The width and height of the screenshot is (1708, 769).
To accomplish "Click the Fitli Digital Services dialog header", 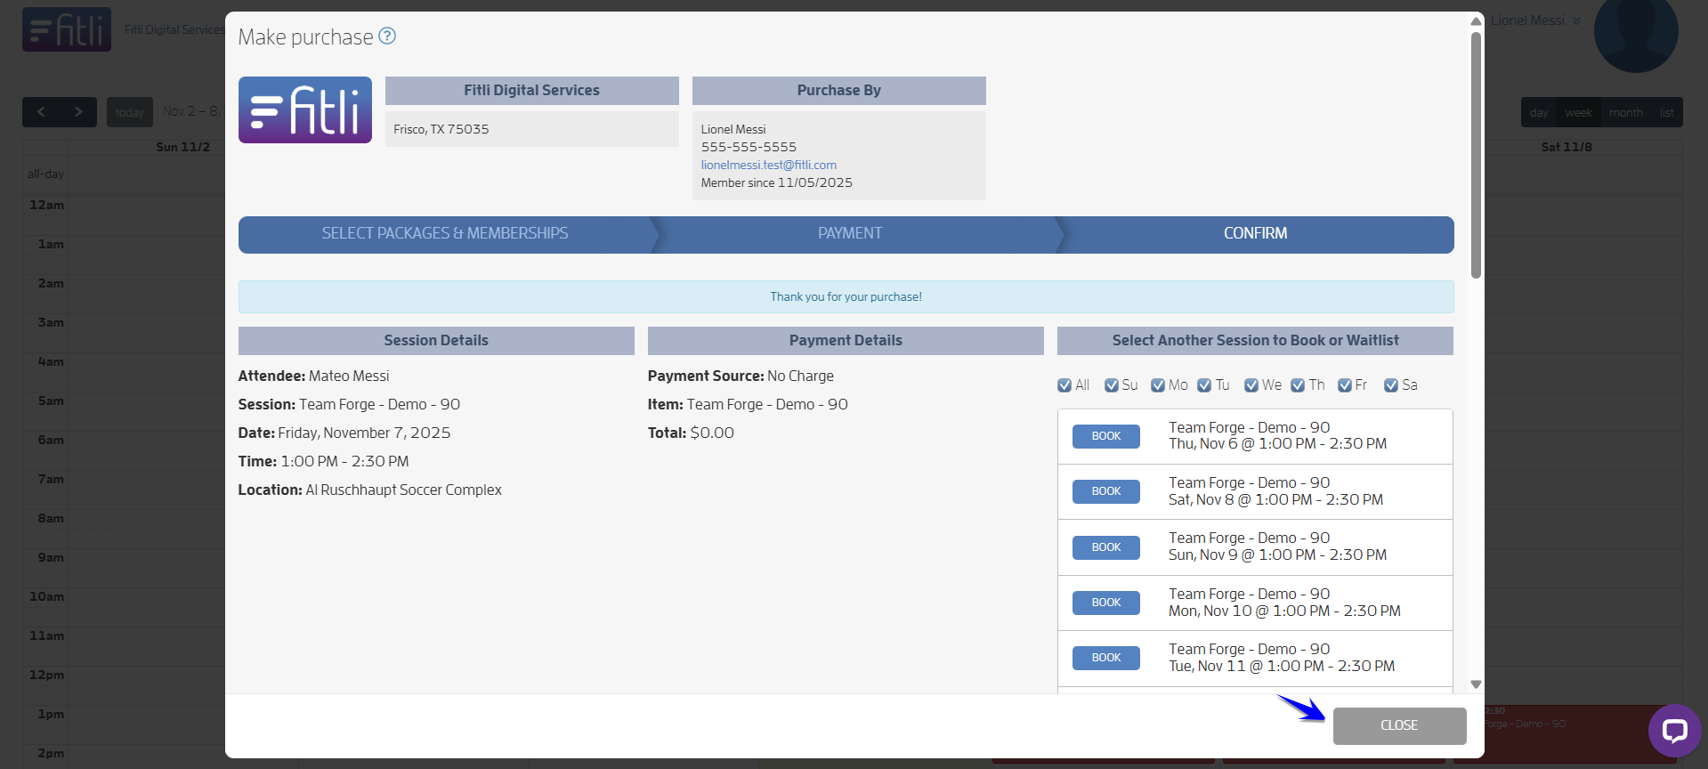I will coord(532,91).
